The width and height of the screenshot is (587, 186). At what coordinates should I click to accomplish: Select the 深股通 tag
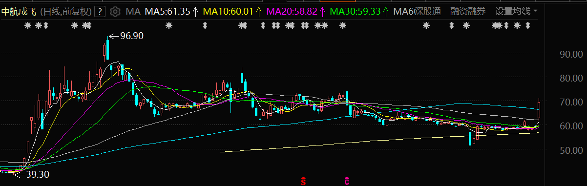427,11
